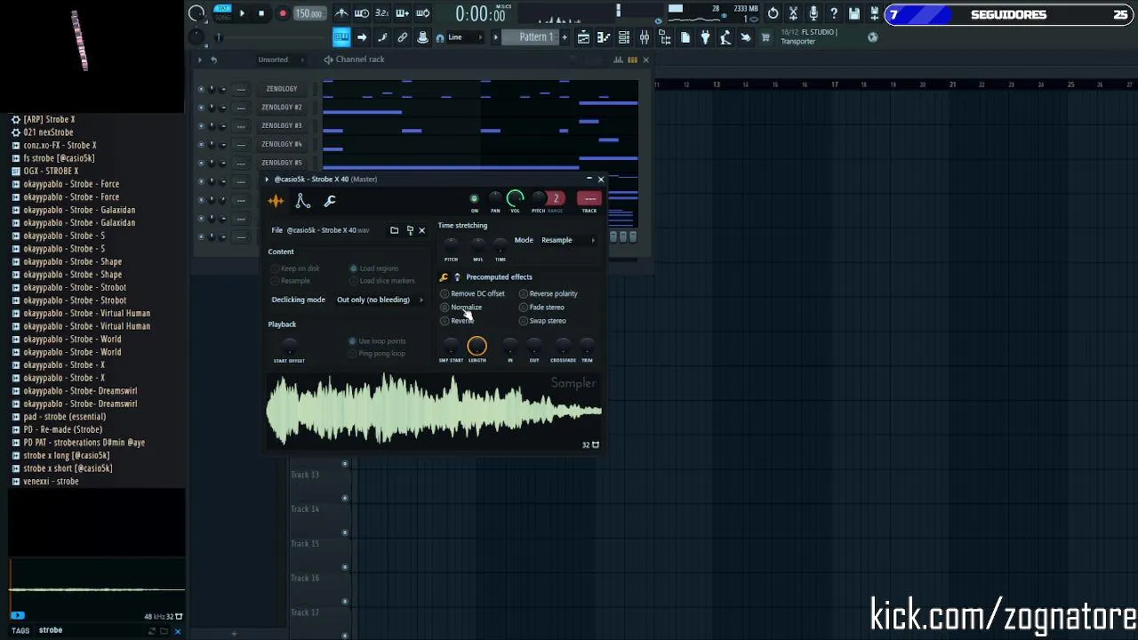Click the sample waveform preview
This screenshot has width=1138, height=640.
click(434, 411)
